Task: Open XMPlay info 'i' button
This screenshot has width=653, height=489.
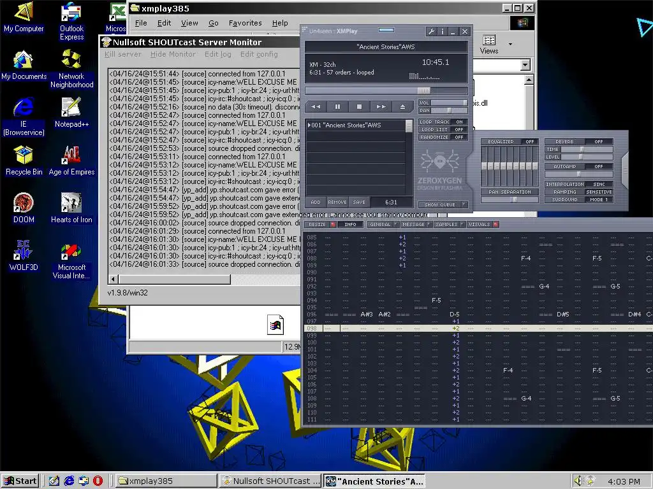Action: [x=443, y=31]
